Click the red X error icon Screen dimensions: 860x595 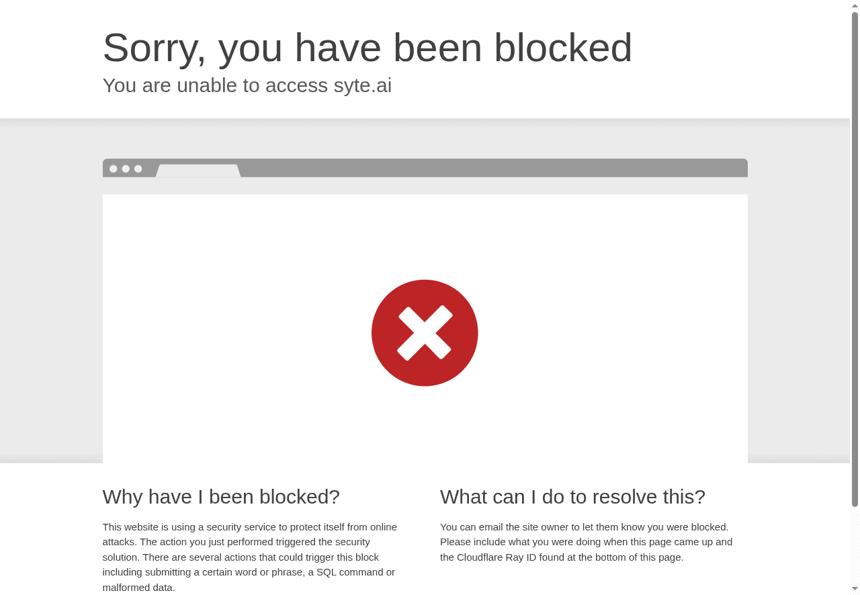point(425,333)
